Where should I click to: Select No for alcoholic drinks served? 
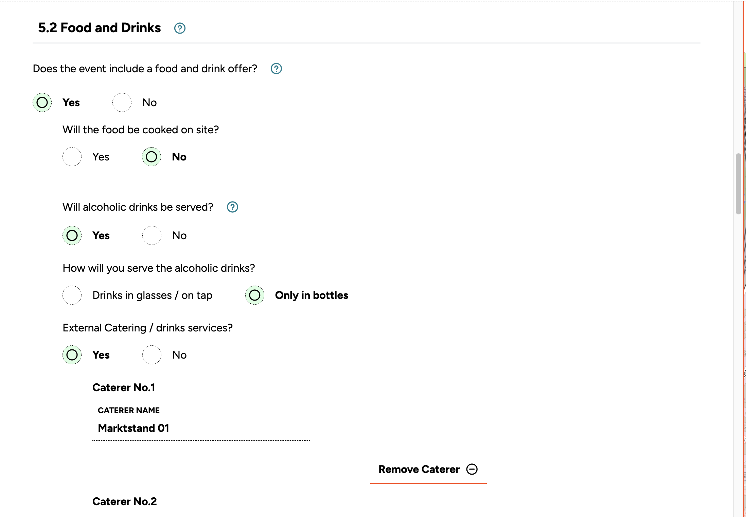(152, 235)
